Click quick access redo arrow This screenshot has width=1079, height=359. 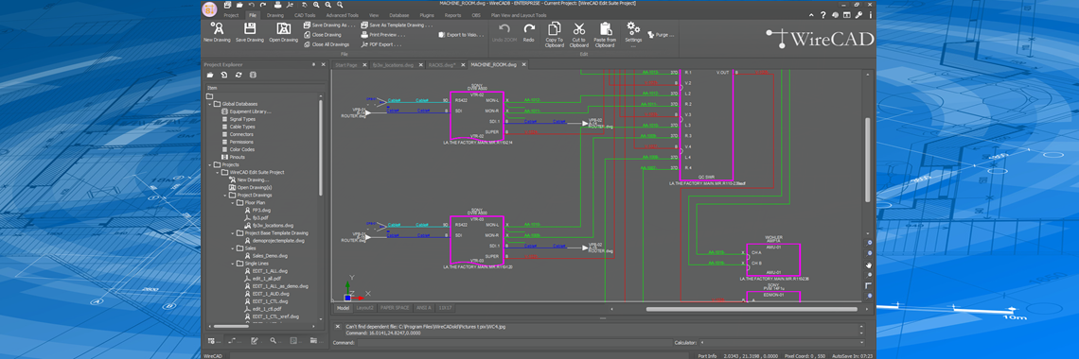(x=263, y=4)
